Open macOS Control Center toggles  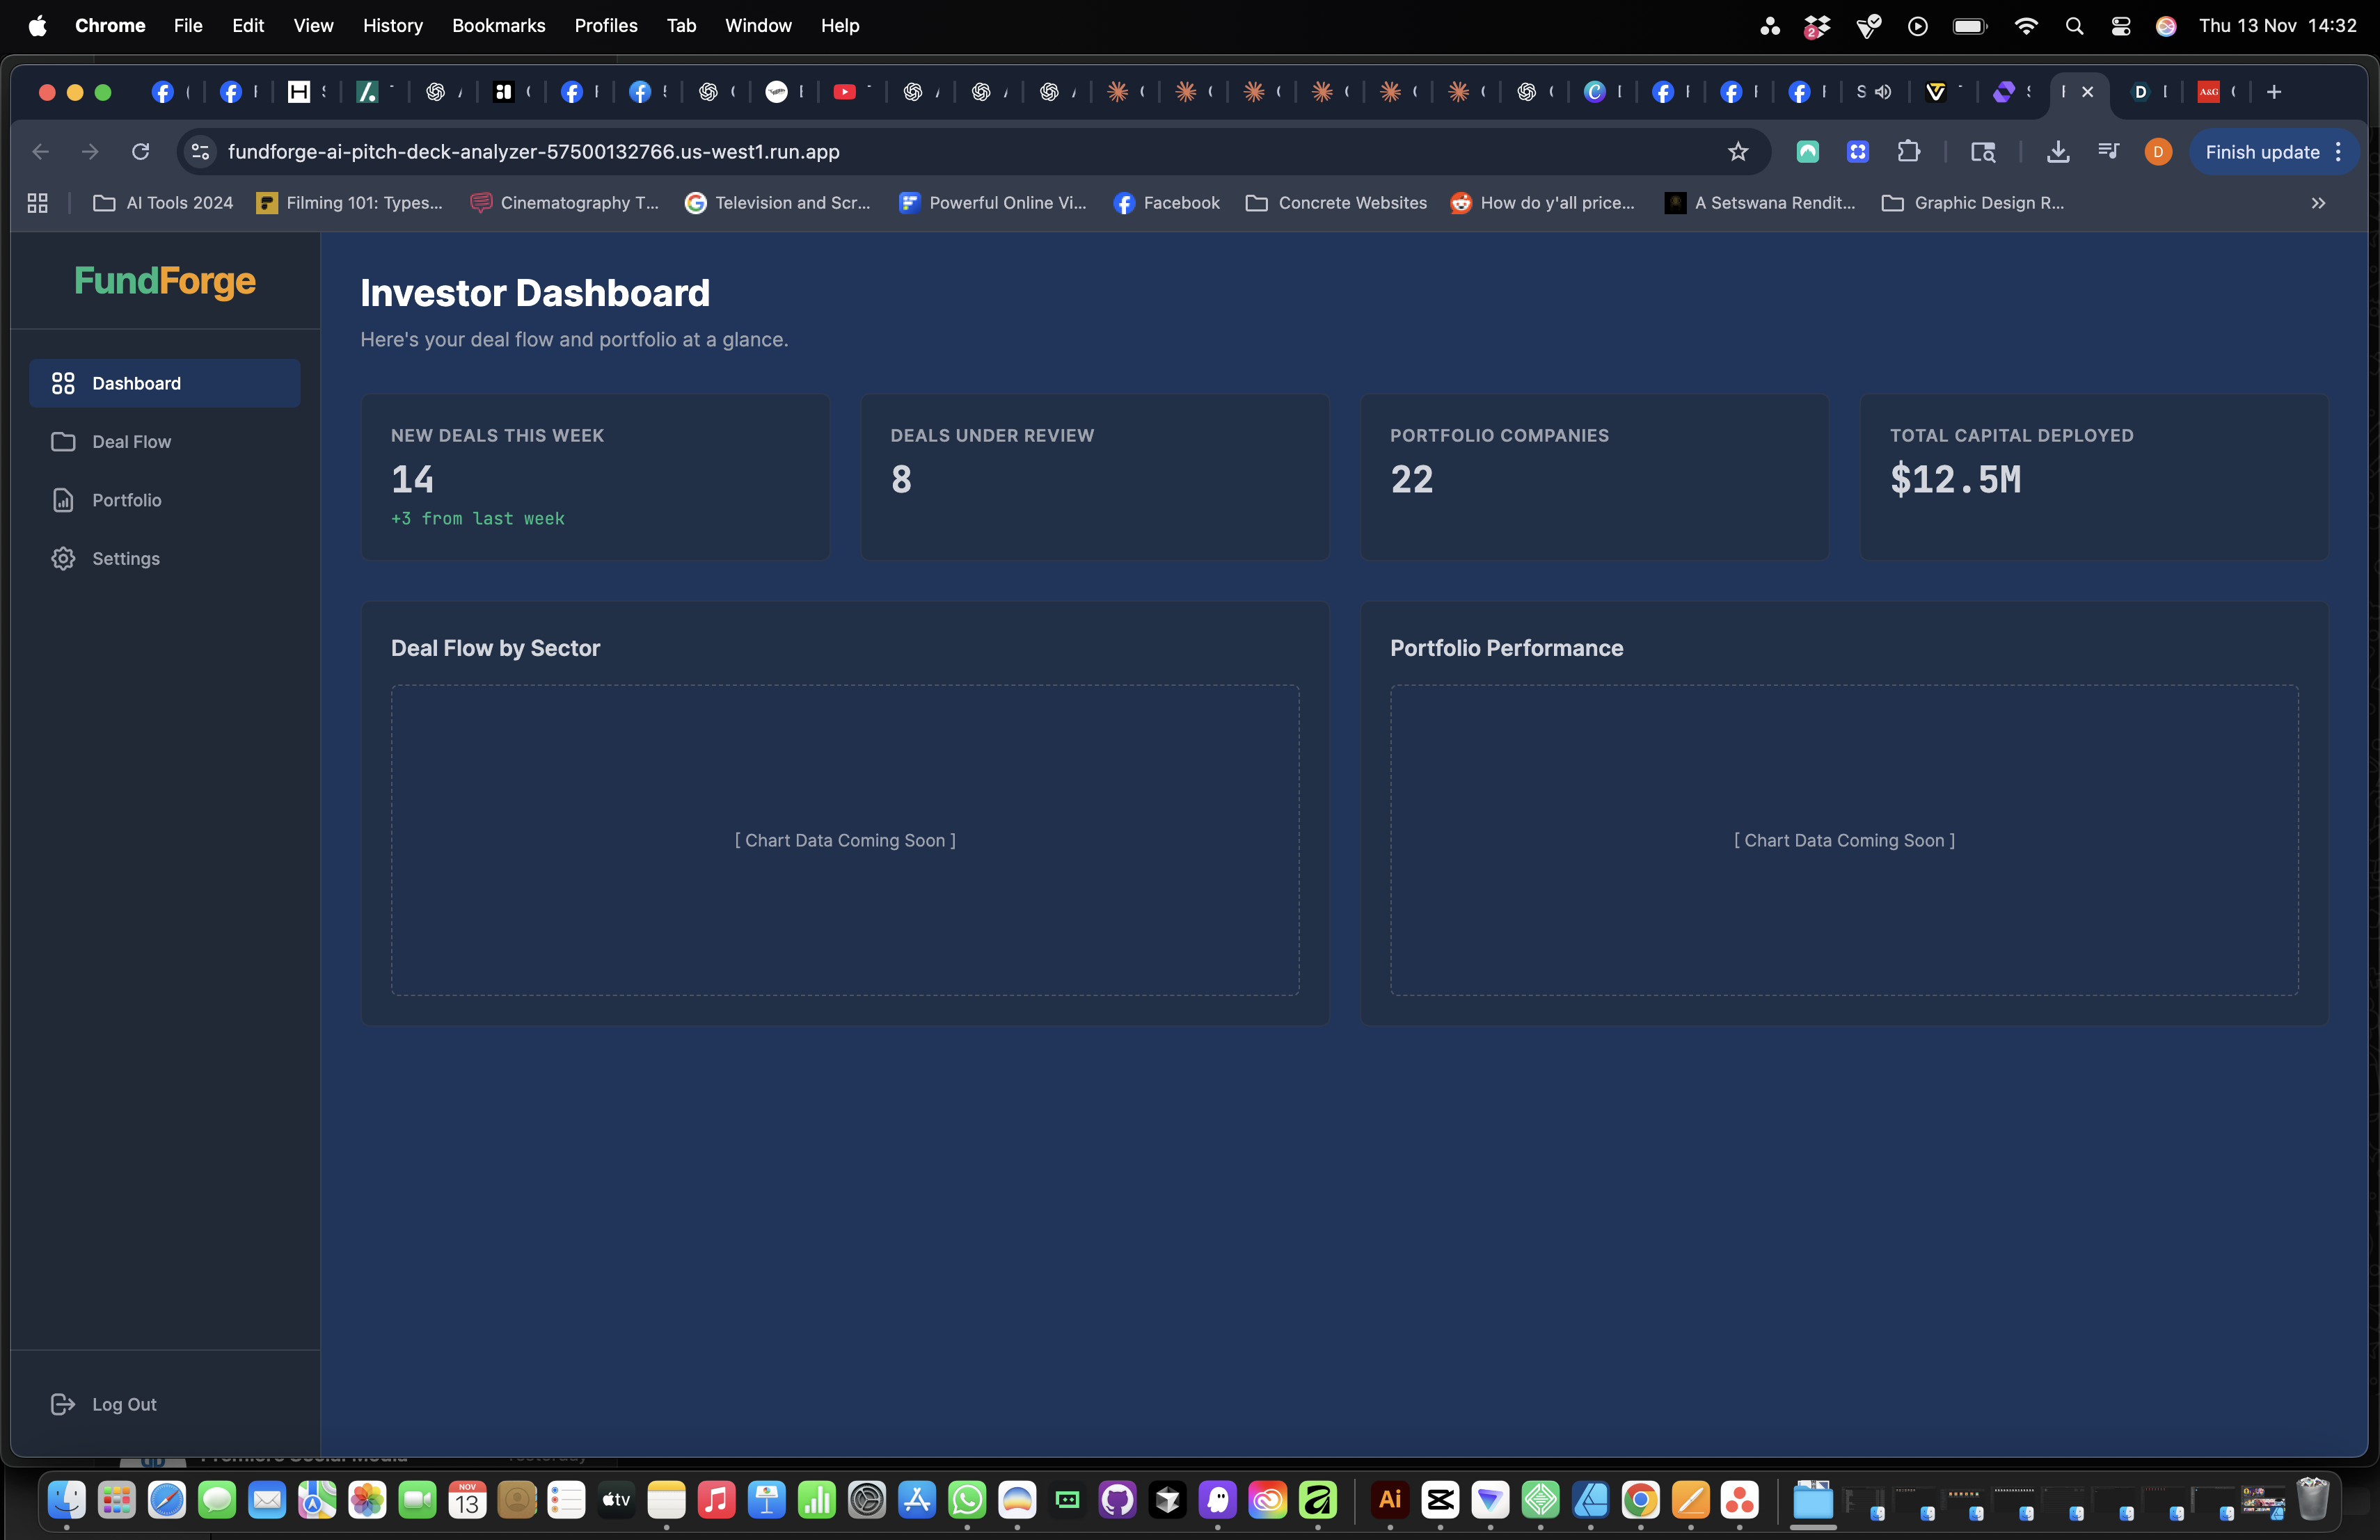(2120, 26)
